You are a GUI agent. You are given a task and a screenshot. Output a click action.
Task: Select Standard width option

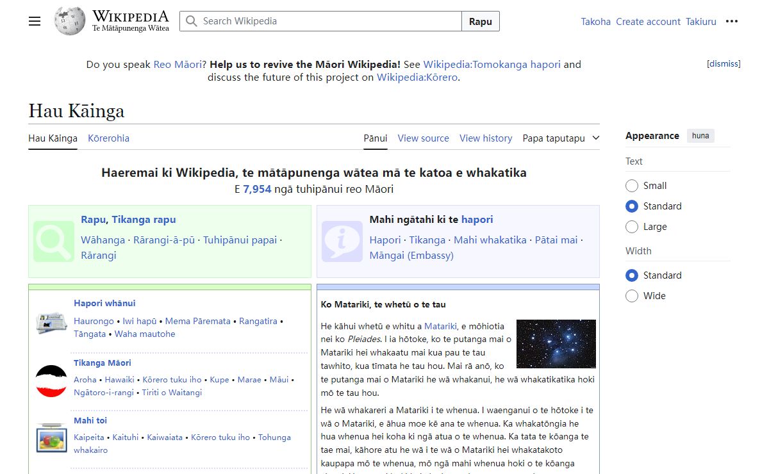(x=632, y=275)
